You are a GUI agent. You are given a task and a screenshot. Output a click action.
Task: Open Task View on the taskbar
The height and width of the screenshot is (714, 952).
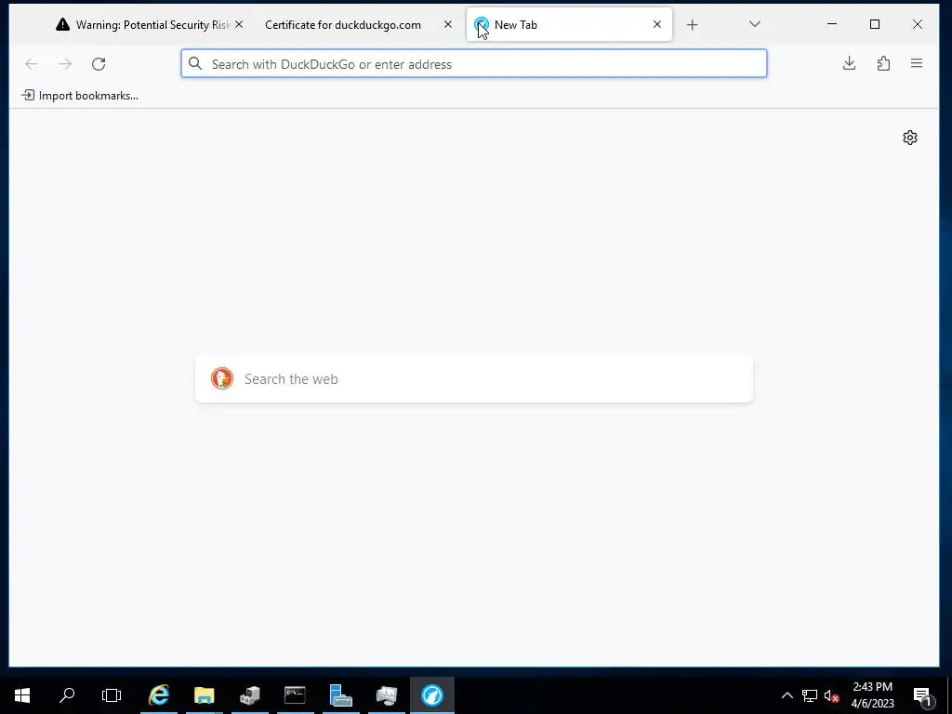pos(112,694)
